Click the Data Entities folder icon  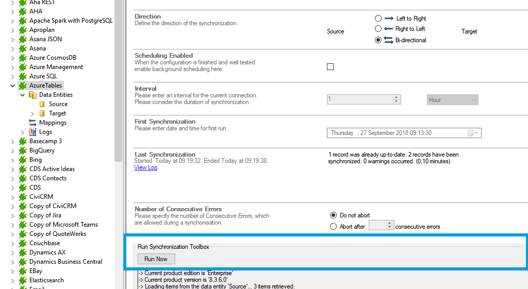click(x=32, y=95)
